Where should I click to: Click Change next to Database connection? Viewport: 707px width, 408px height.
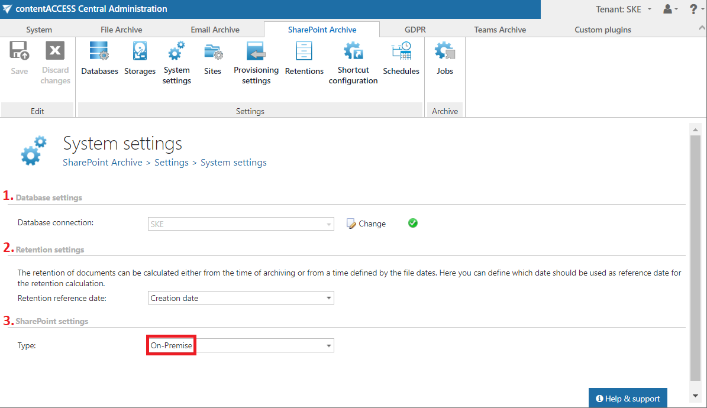(366, 224)
